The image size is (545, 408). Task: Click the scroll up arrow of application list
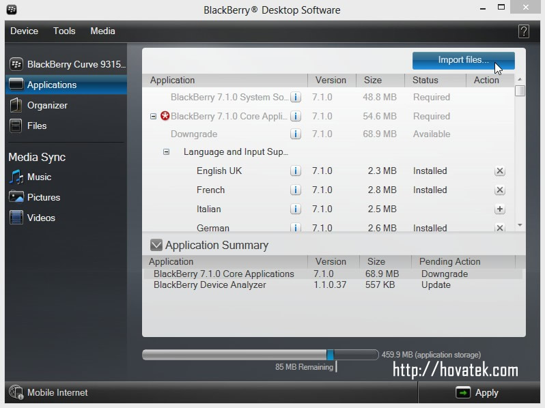[520, 80]
